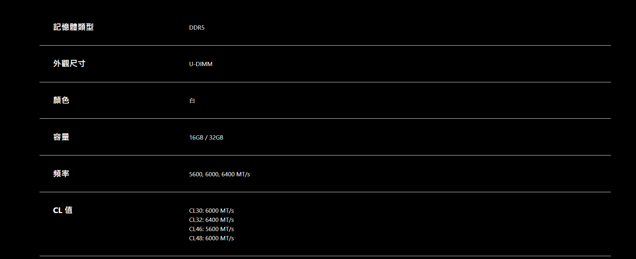Select the U-DIMM form factor value
Viewport: 636px width, 259px height.
201,64
